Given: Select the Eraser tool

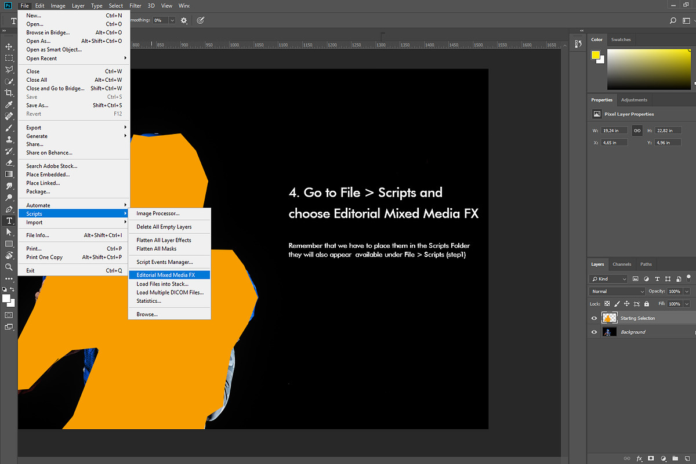Looking at the screenshot, I should [x=9, y=163].
